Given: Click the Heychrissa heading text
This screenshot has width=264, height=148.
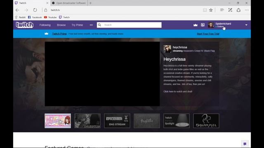Looking at the screenshot, I should pyautogui.click(x=174, y=59).
